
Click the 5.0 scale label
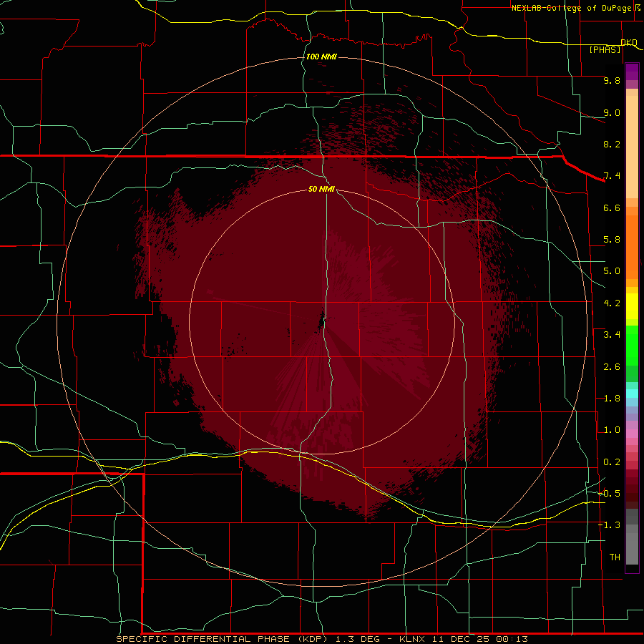tap(612, 271)
